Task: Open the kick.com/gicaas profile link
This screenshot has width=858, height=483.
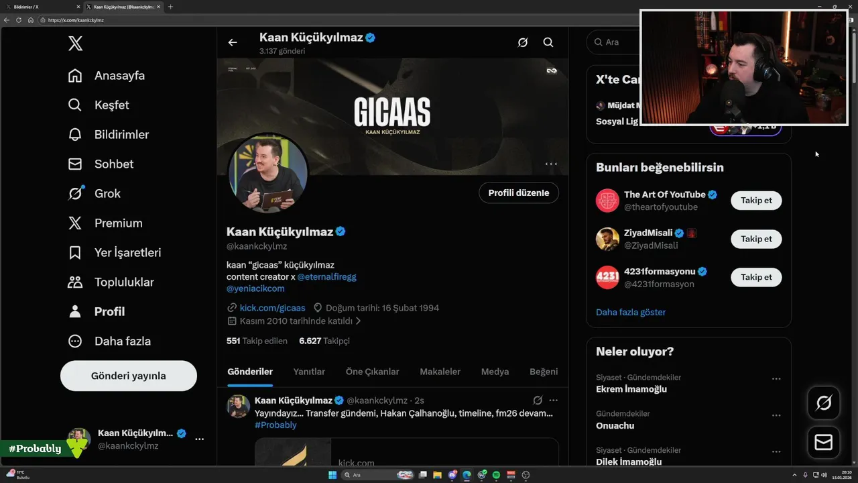Action: [272, 308]
